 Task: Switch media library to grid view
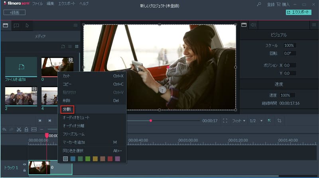click(x=77, y=47)
